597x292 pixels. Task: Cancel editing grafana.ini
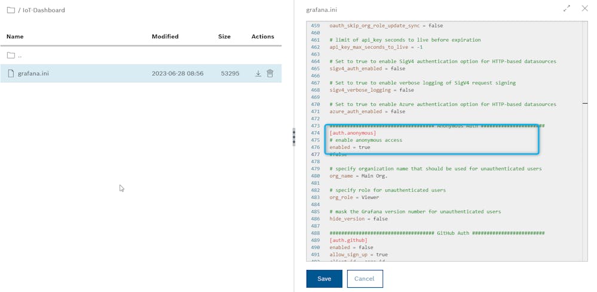pos(365,279)
